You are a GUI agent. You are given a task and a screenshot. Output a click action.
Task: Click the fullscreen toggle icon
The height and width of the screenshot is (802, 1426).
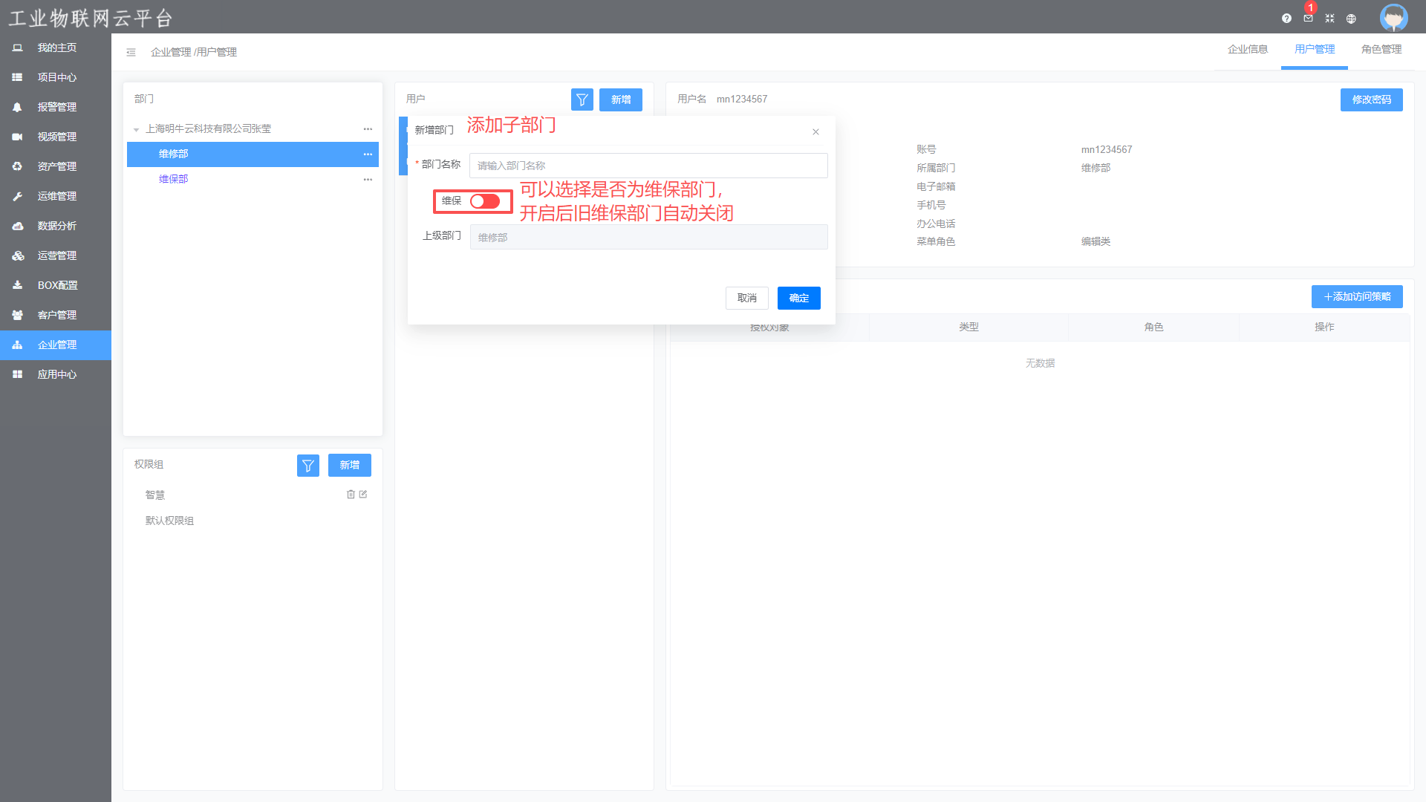pyautogui.click(x=1329, y=19)
